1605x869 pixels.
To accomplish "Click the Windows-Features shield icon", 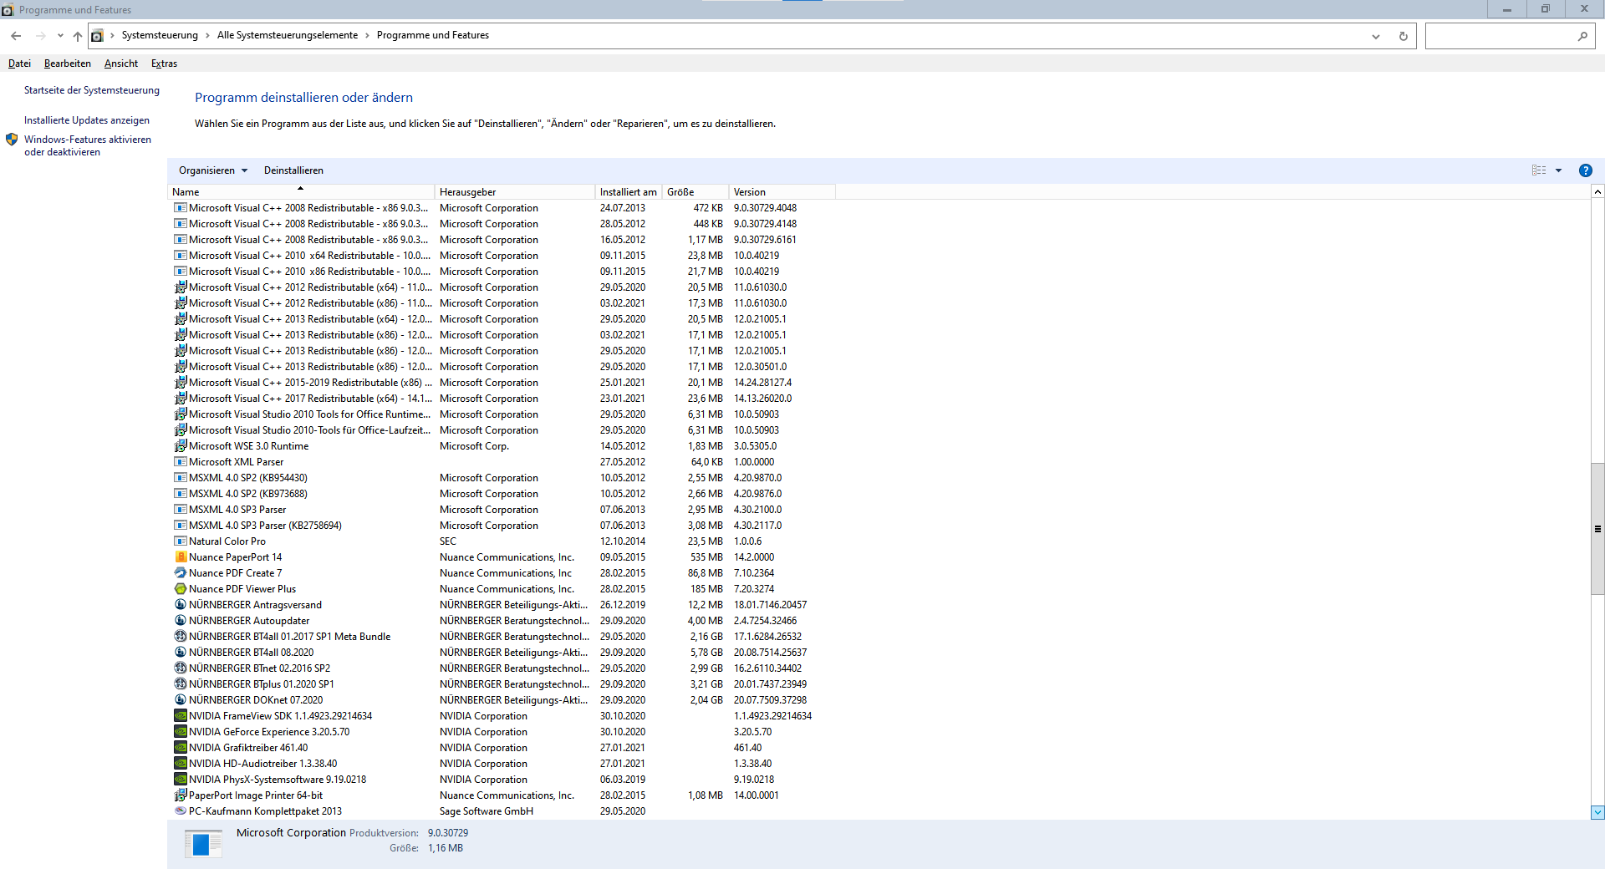I will pyautogui.click(x=12, y=140).
